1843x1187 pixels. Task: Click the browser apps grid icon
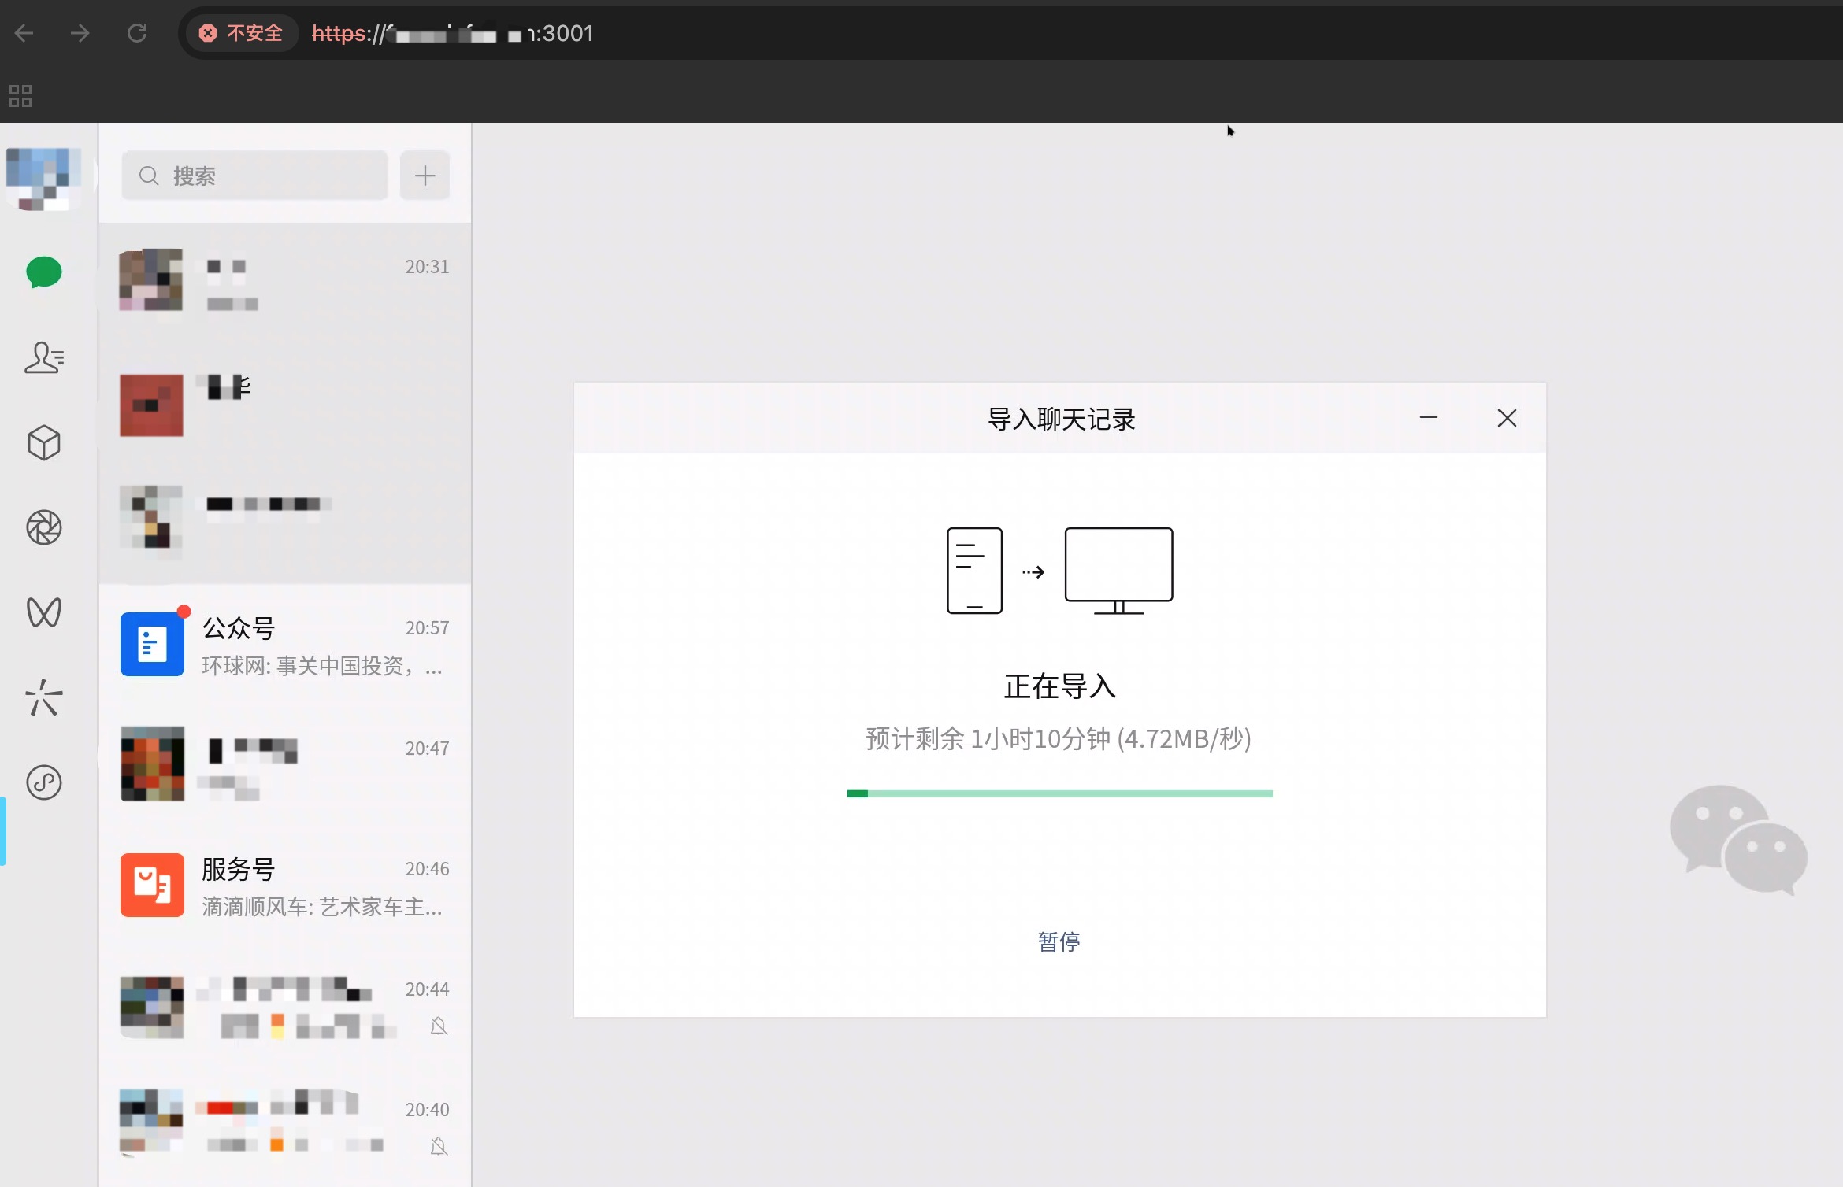[x=20, y=96]
